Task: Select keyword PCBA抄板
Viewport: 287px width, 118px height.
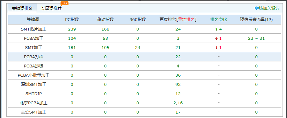Action: pos(33,66)
